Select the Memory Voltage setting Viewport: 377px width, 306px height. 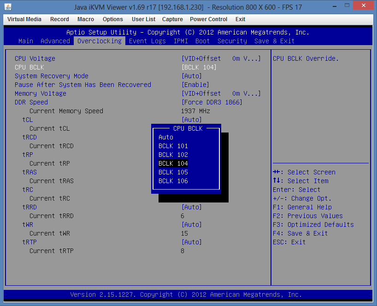click(x=41, y=93)
